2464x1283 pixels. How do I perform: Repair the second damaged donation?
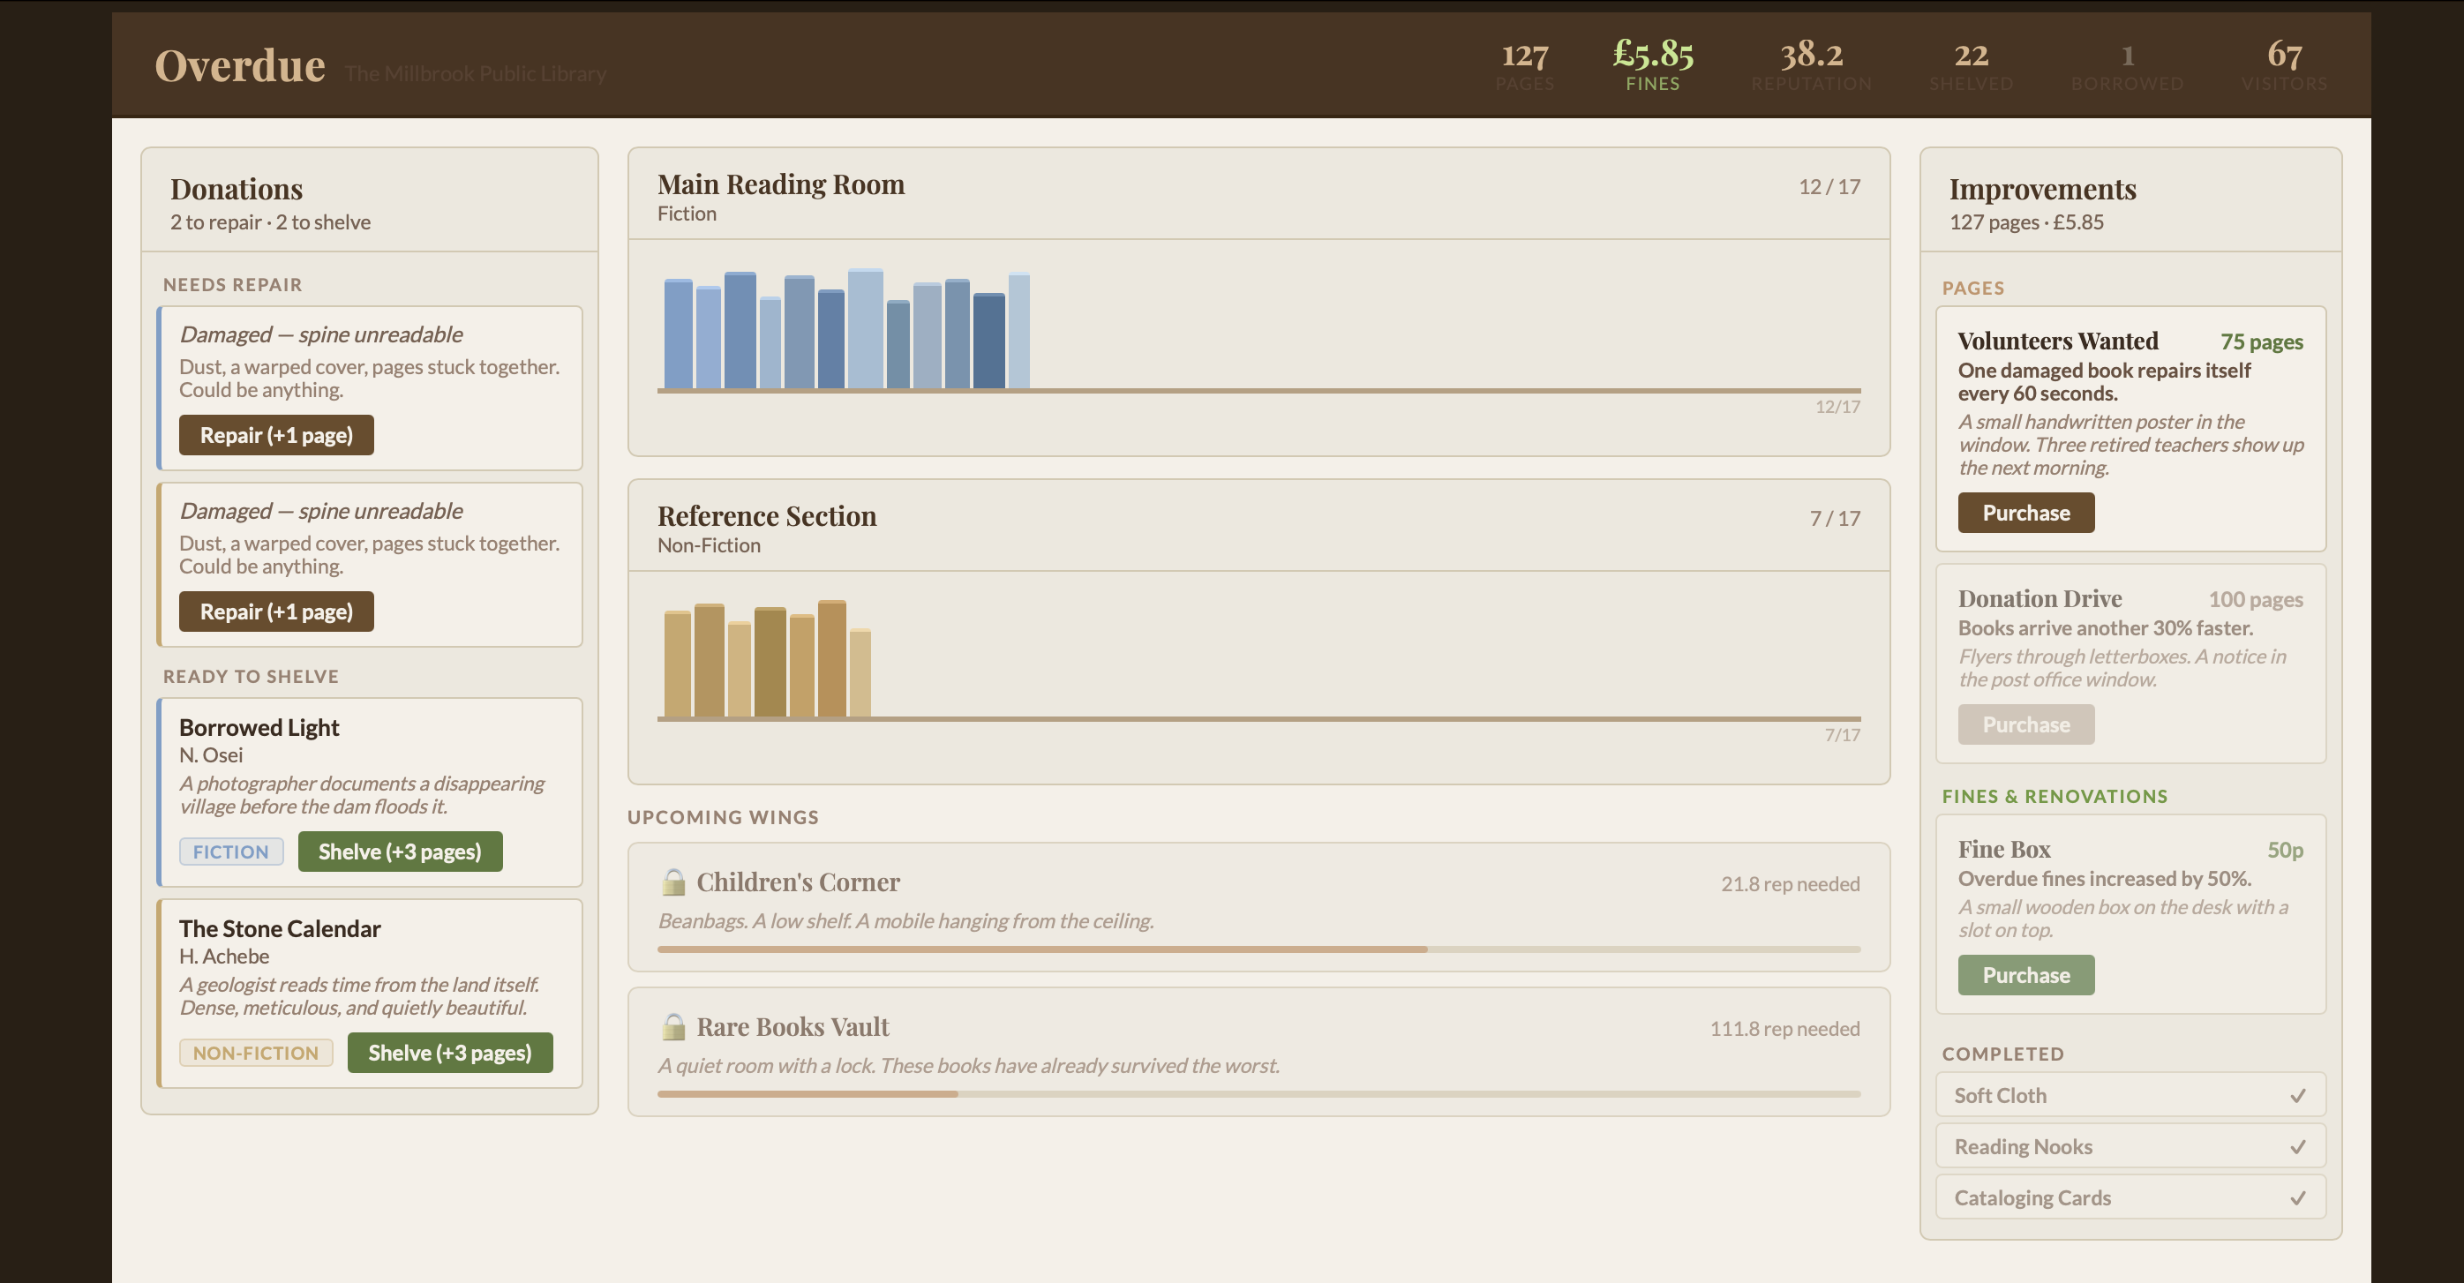[x=275, y=611]
